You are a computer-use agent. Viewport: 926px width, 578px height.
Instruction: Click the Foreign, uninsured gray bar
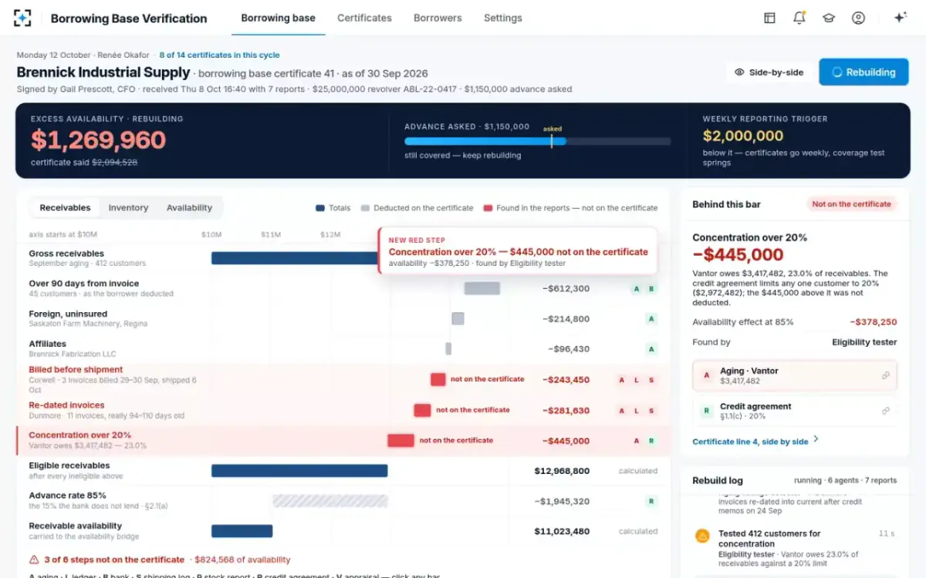coord(458,318)
